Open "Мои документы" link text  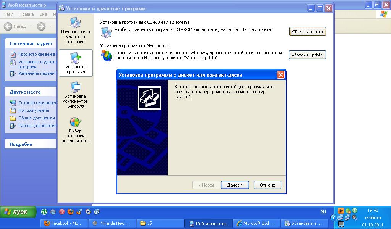(34, 110)
